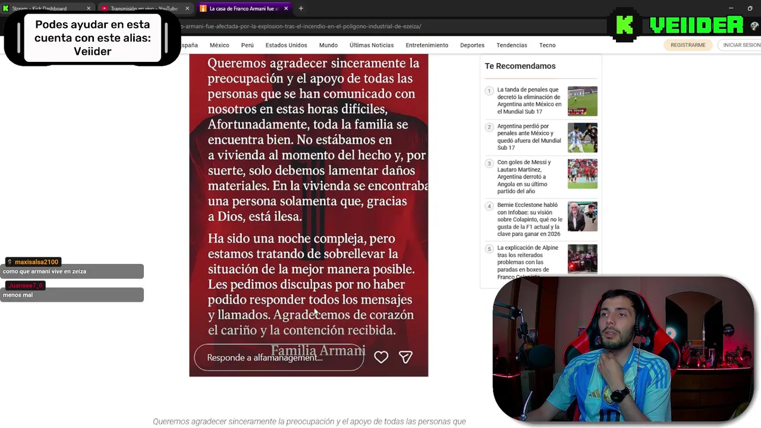Screen dimensions: 761x428
Task: Click chat message menos mal
Action: click(x=18, y=295)
